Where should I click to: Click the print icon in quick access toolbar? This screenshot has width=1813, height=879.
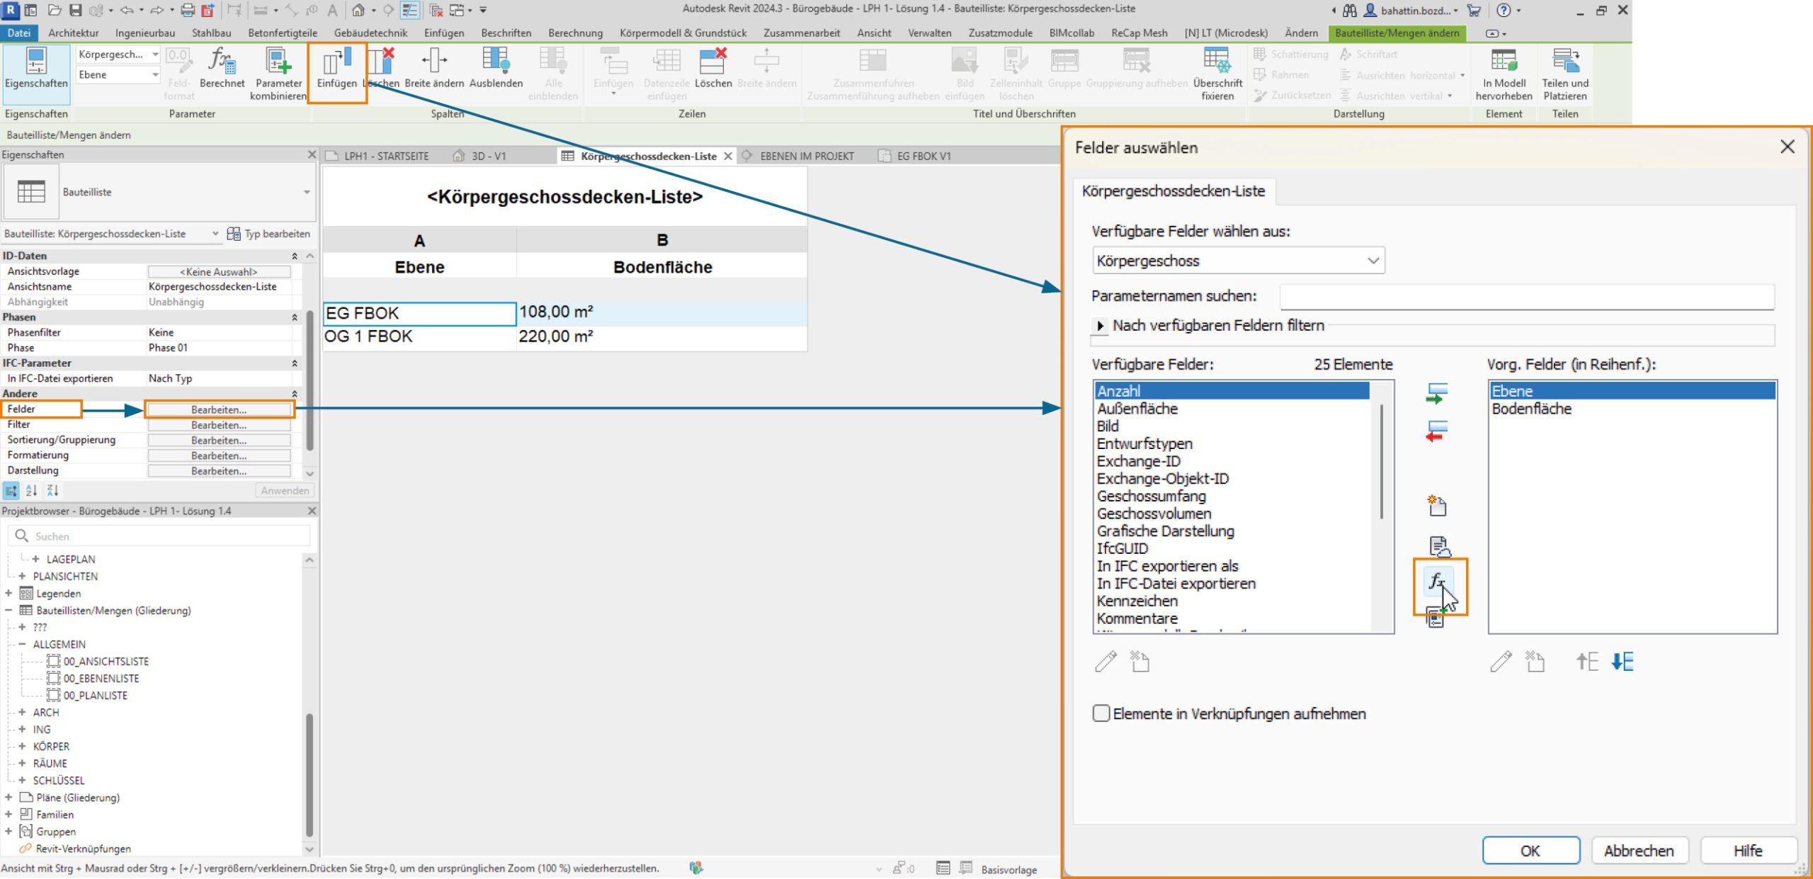[188, 10]
